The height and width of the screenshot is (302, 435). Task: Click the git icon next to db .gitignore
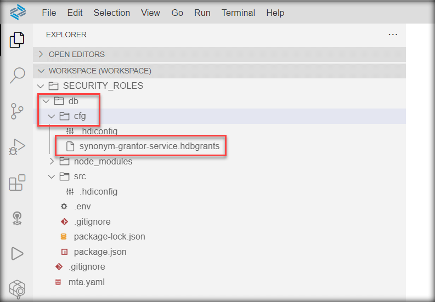click(64, 221)
